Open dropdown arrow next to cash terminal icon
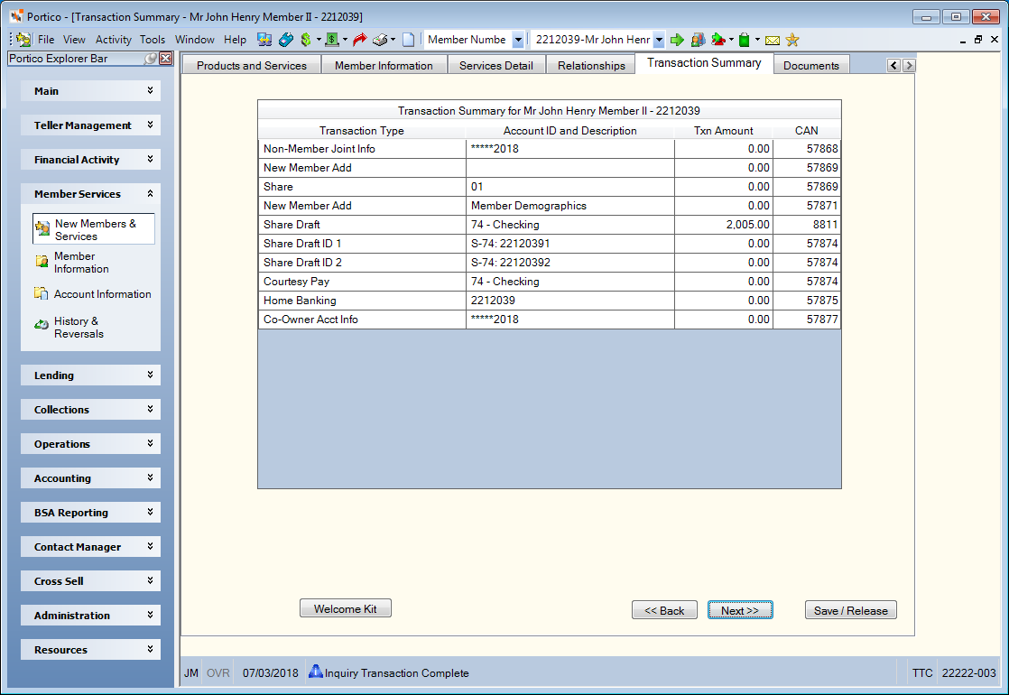Image resolution: width=1009 pixels, height=695 pixels. pyautogui.click(x=345, y=40)
